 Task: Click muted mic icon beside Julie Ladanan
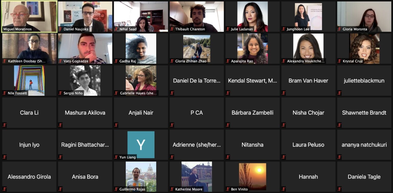228,29
